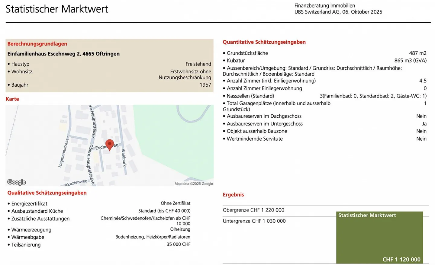
Task: Click the red location pin on the map
Action: 110,145
